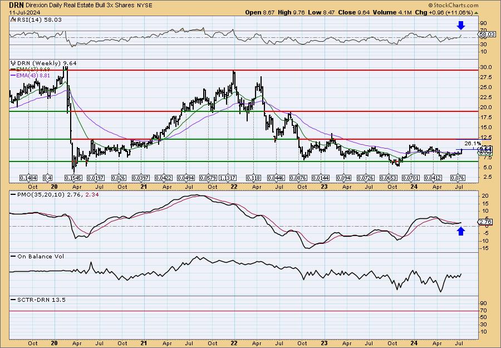Click the 2.76 value tag on PMO axis
This screenshot has height=348, width=501.
point(485,222)
